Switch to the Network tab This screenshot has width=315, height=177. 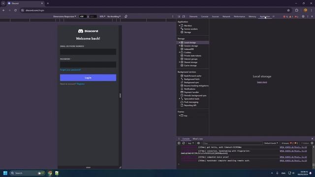226,16
